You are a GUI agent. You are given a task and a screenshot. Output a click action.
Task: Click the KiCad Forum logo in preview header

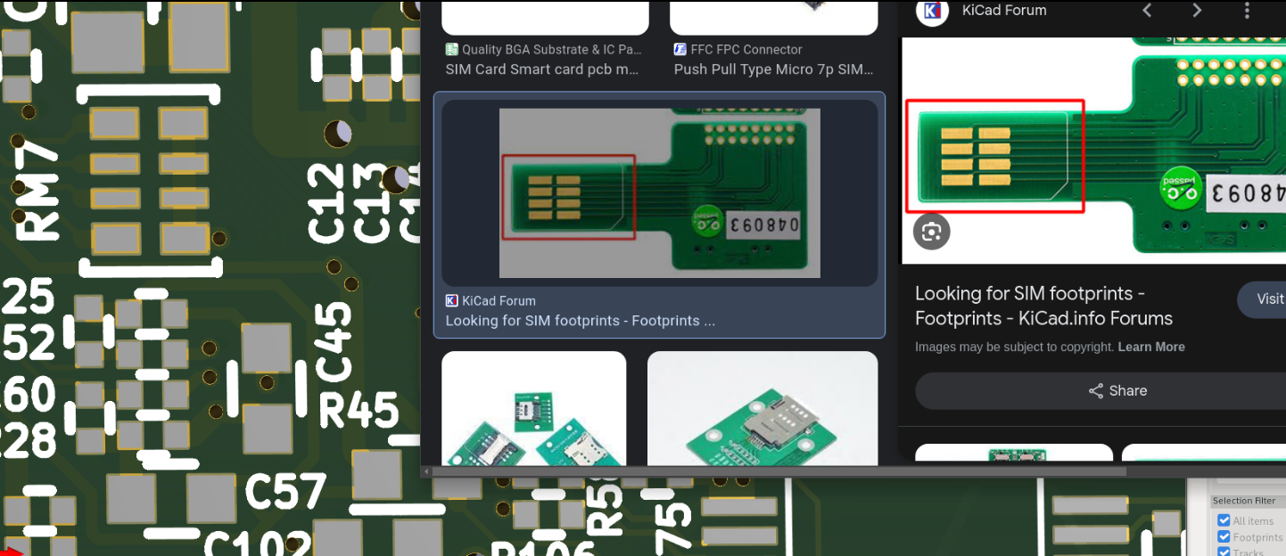click(x=932, y=11)
